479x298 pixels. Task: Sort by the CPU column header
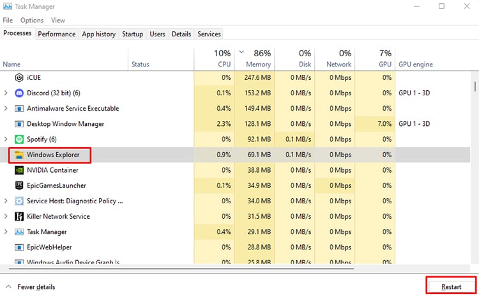pos(224,64)
